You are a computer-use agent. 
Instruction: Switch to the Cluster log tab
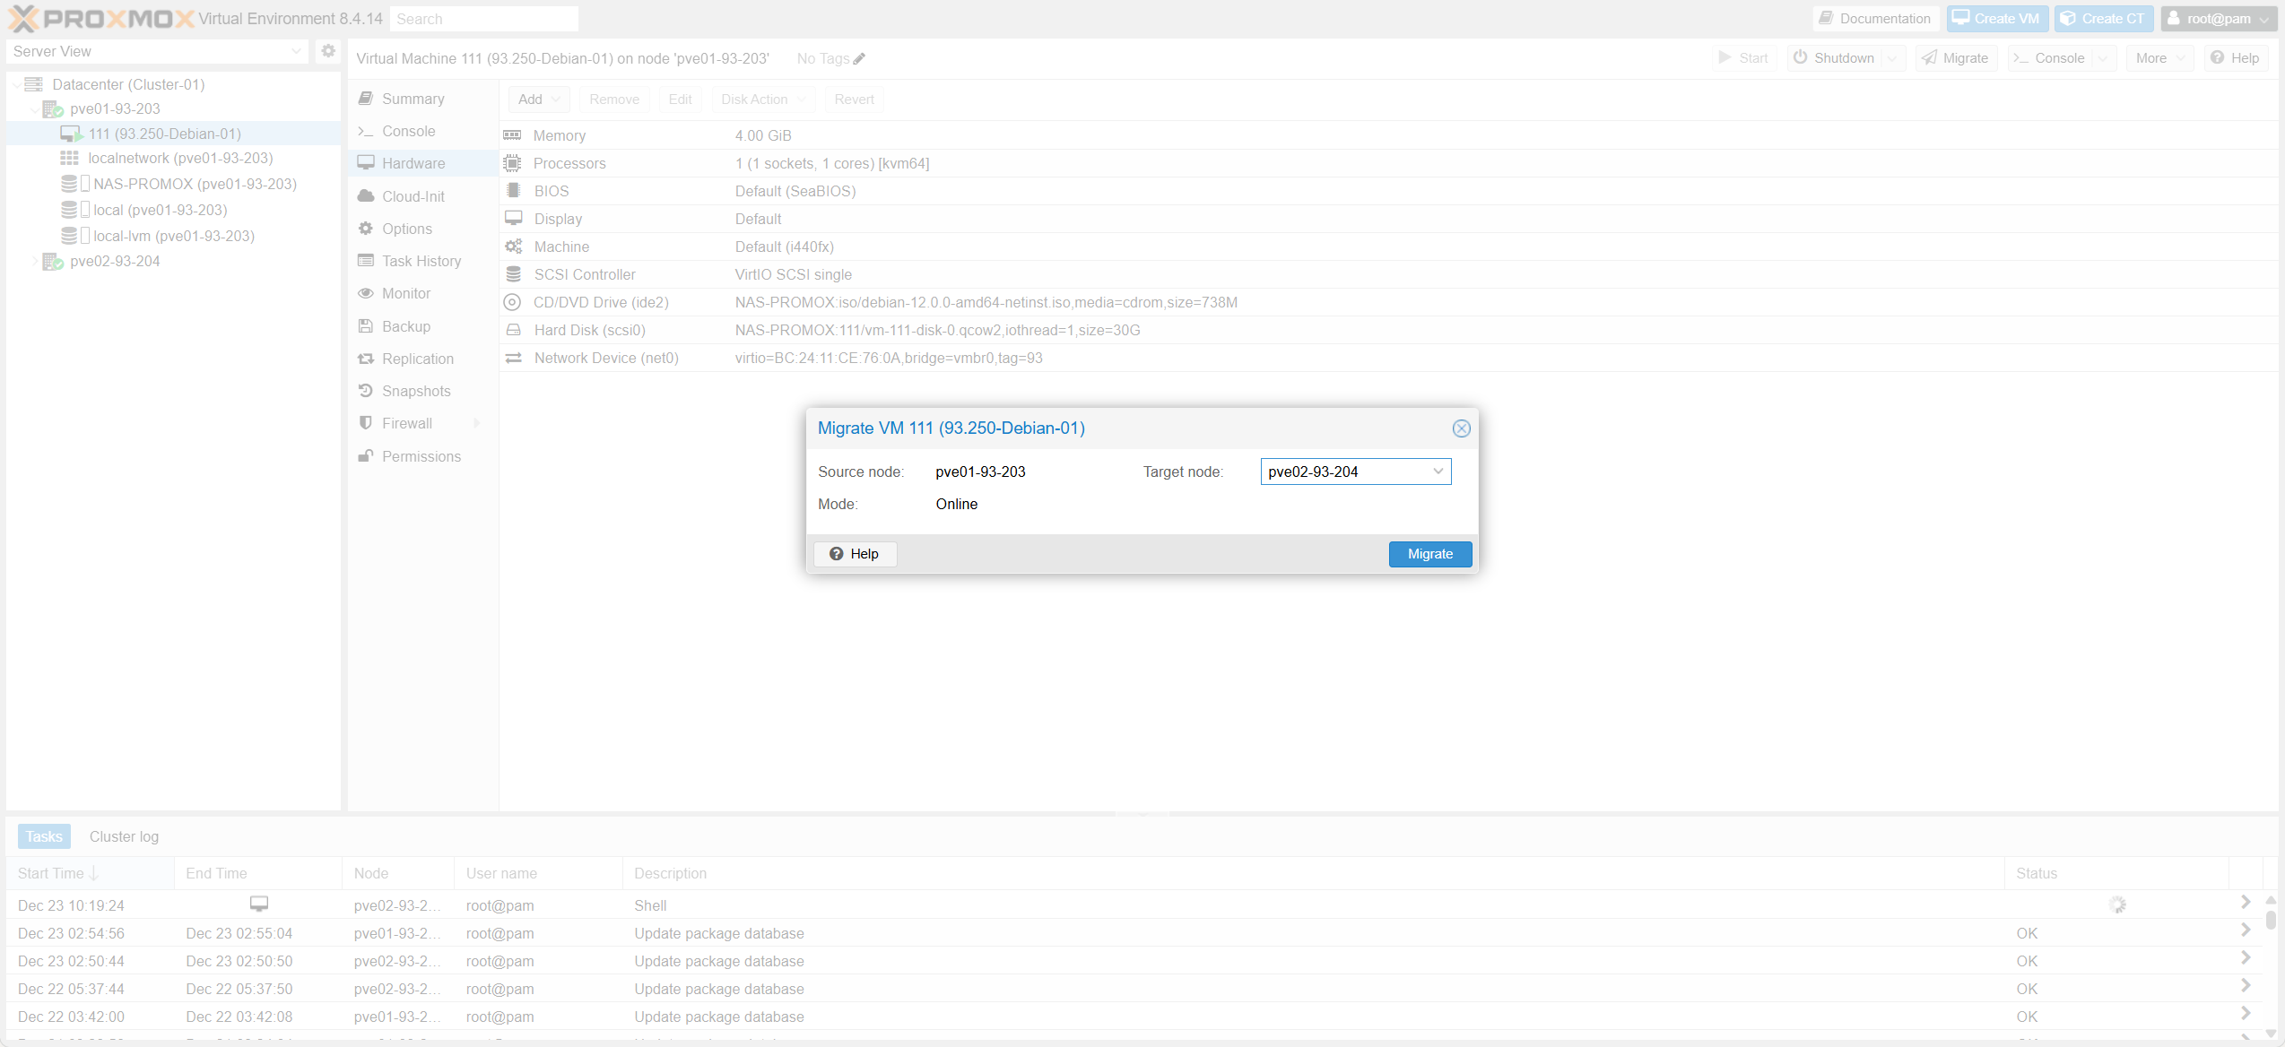coord(124,836)
